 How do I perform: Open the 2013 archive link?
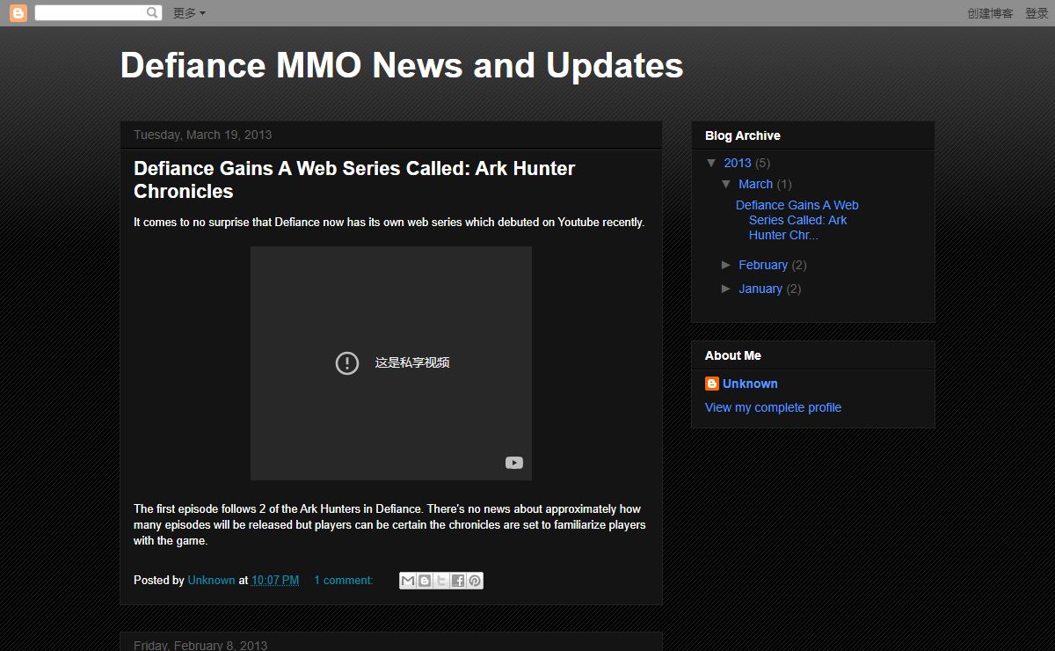point(738,163)
